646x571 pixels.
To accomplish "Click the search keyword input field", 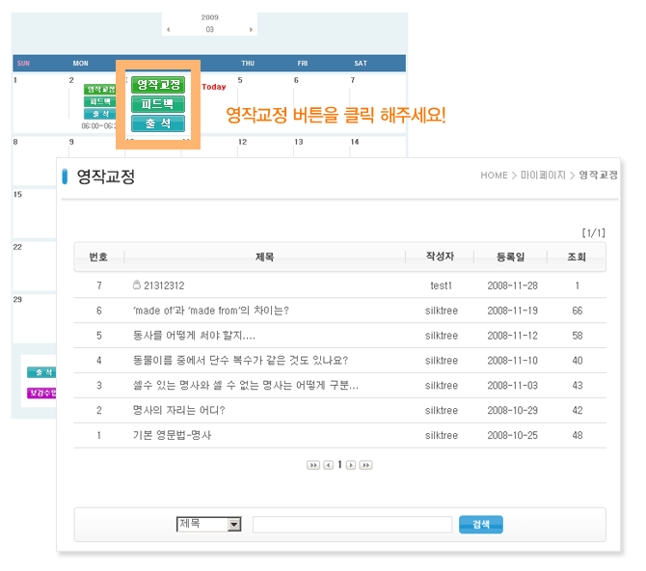I will coord(352,525).
